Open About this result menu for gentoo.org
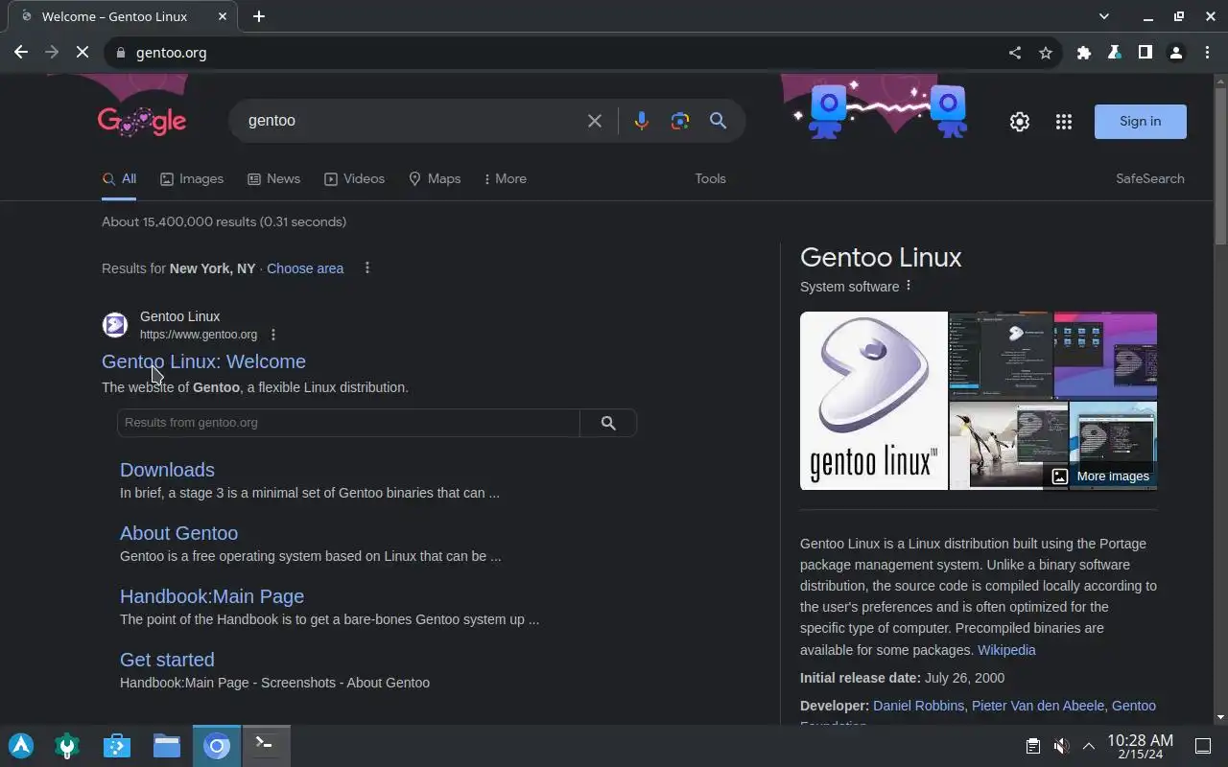The image size is (1228, 767). 273,335
